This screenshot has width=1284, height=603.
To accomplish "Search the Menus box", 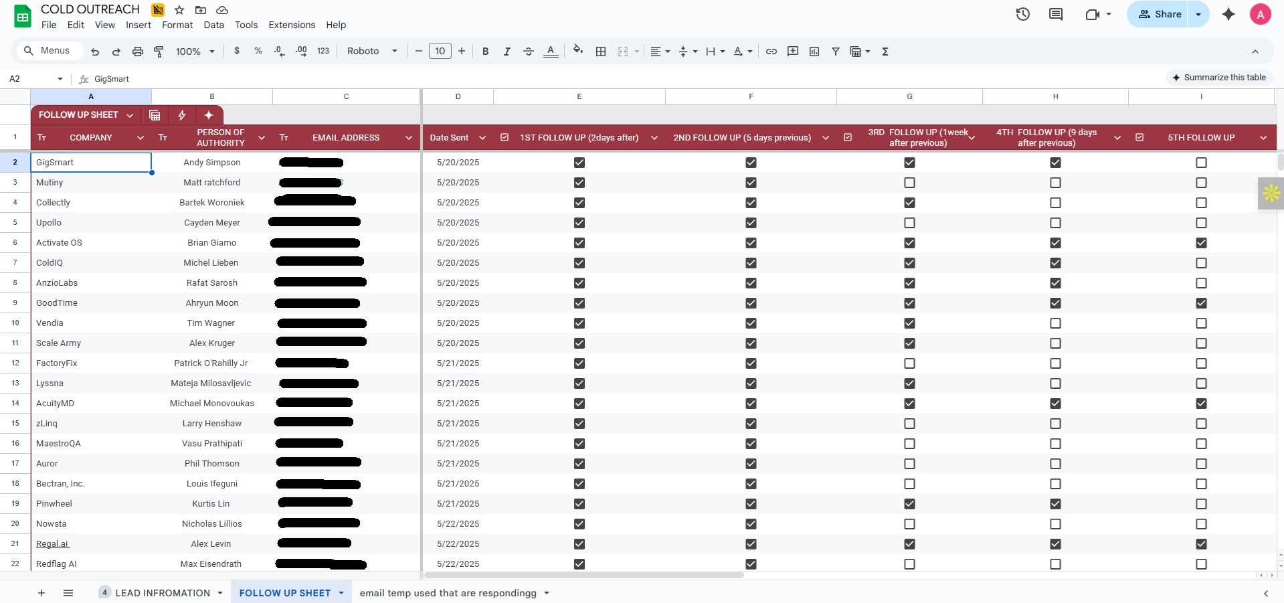I will 50,51.
